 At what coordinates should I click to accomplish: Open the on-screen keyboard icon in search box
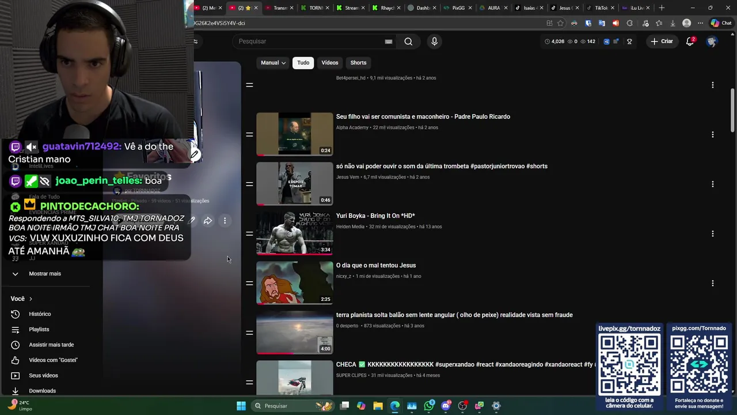click(x=389, y=41)
